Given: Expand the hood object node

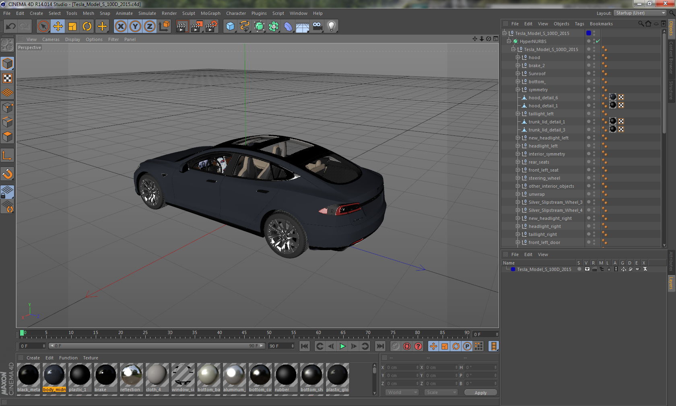Looking at the screenshot, I should (x=518, y=57).
